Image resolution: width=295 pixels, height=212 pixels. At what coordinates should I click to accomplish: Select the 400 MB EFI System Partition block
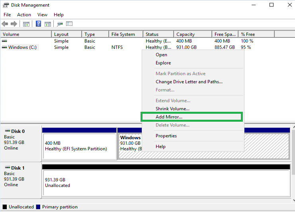[x=79, y=146]
